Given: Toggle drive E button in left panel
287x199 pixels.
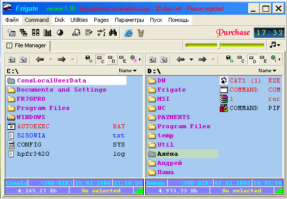Looking at the screenshot, I should tap(122, 60).
